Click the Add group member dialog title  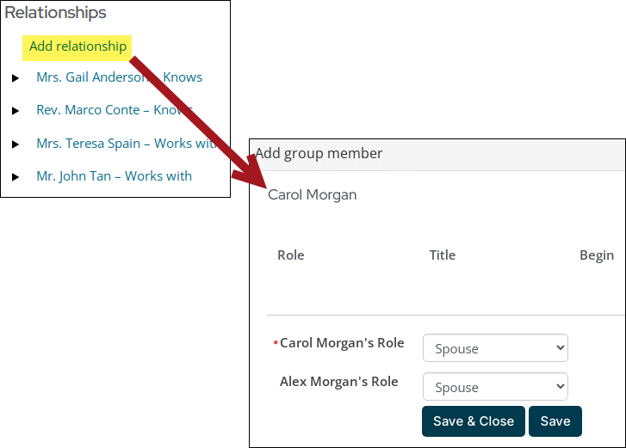point(319,153)
